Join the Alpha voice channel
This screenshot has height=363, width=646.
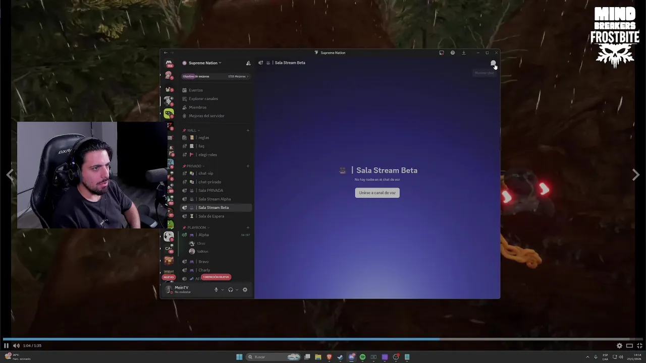click(x=216, y=235)
